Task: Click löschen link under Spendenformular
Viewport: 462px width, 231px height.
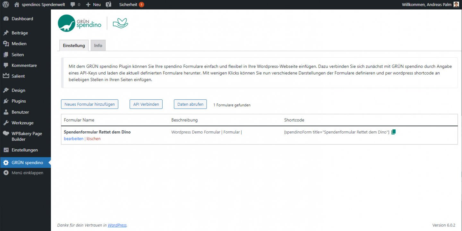Action: coord(93,139)
